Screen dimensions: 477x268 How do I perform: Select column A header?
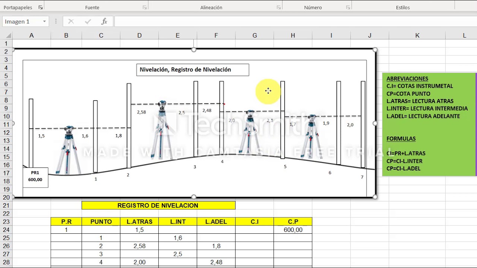[x=32, y=35]
